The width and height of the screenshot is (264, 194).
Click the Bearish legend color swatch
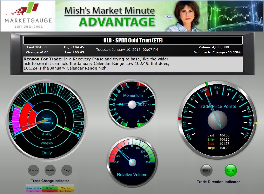click(50, 191)
